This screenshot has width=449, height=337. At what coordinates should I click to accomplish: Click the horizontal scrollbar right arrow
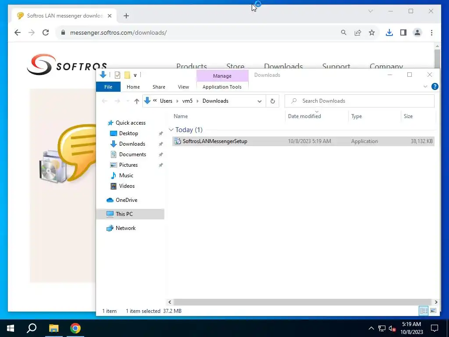coord(436,302)
